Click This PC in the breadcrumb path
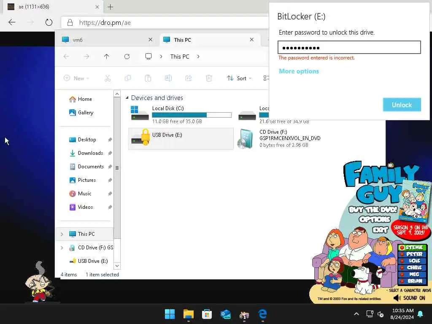The image size is (432, 324). tap(180, 57)
